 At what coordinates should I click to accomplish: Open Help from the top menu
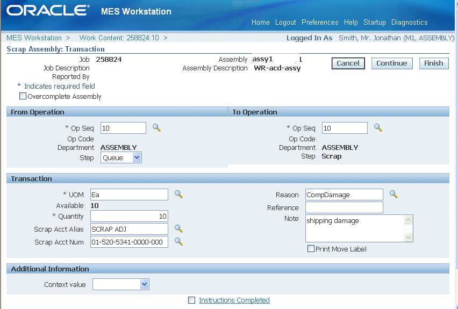pyautogui.click(x=351, y=23)
